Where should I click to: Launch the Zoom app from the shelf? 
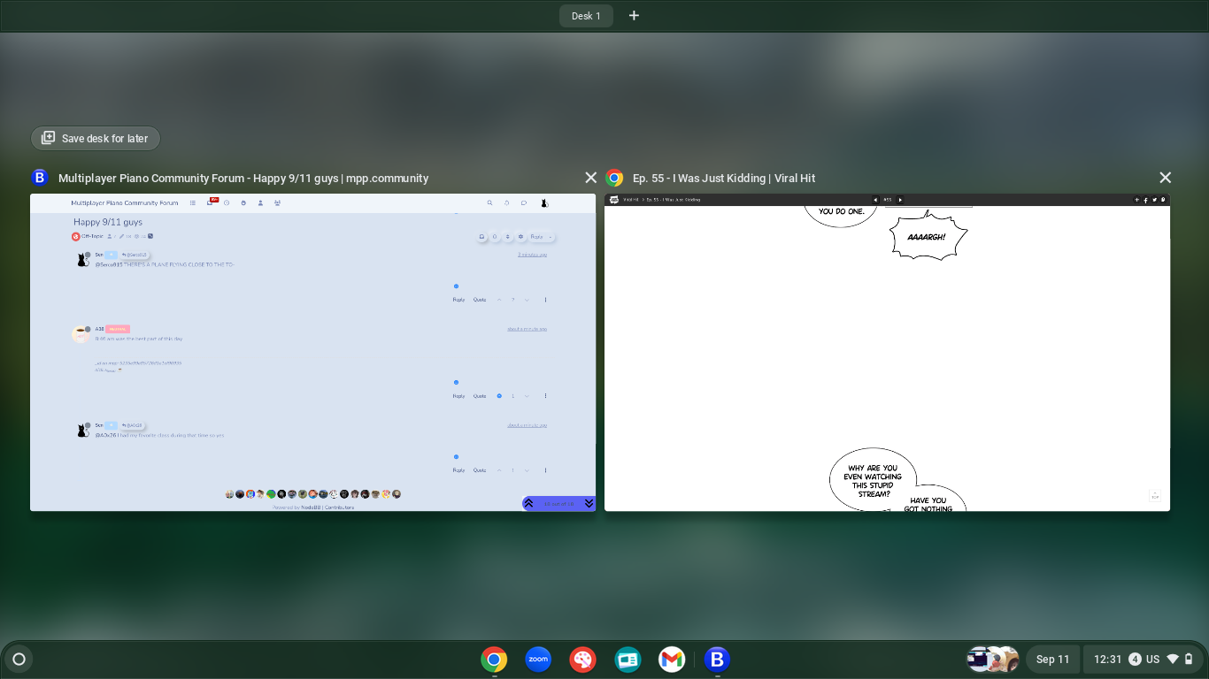(x=538, y=660)
